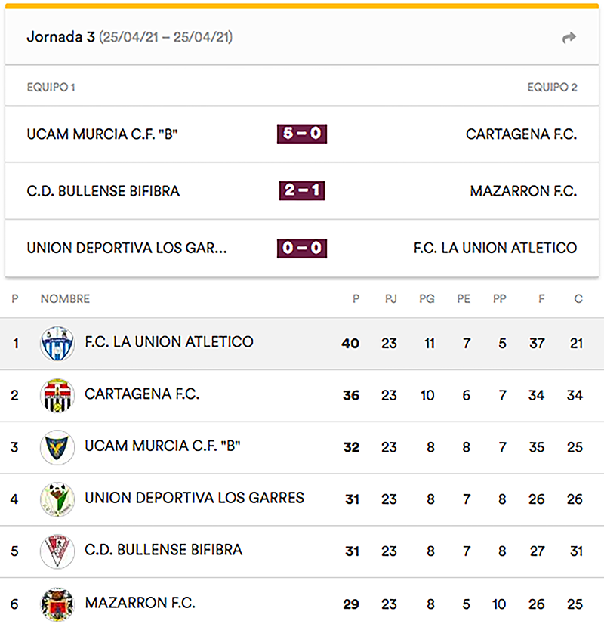Open the 5 – 0 match score

click(x=302, y=134)
